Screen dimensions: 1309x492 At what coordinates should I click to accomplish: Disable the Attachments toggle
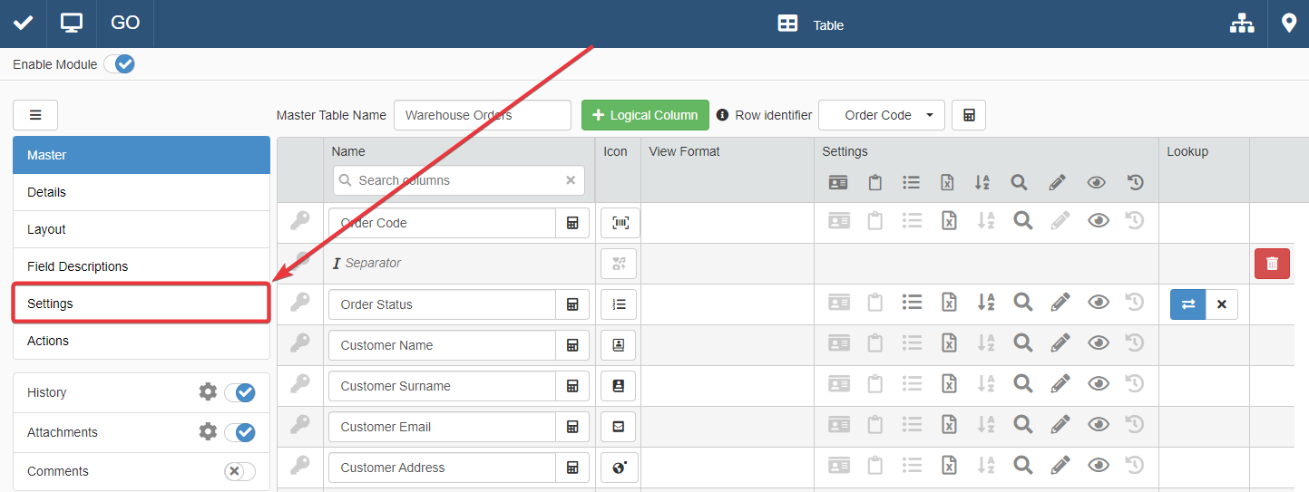(240, 432)
